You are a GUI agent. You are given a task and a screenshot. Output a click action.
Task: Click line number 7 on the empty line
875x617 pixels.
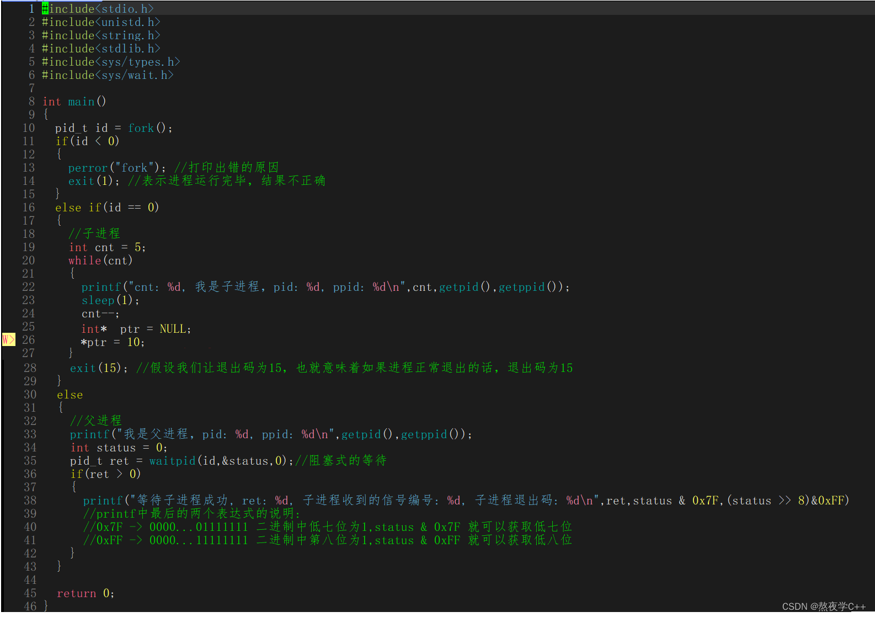tap(31, 88)
